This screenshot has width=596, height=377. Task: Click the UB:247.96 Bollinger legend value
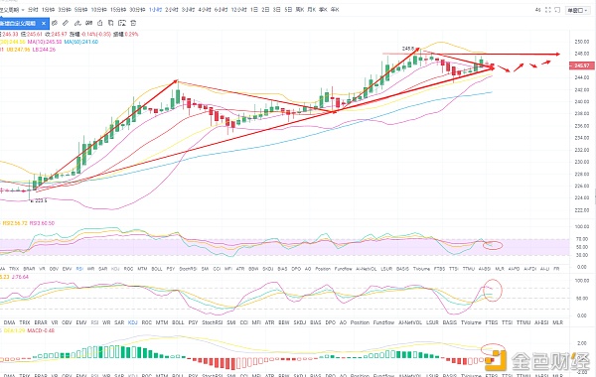click(18, 50)
